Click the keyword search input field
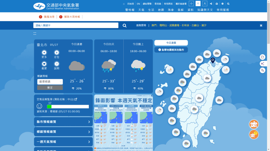The image size is (270, 151). [76, 25]
